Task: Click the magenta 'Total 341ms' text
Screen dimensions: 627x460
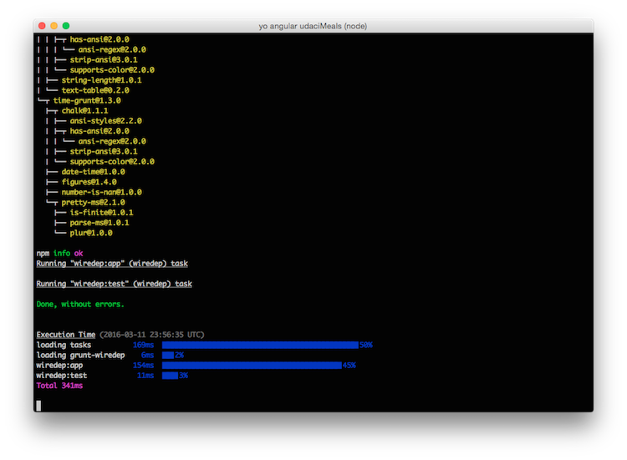Action: pos(59,386)
